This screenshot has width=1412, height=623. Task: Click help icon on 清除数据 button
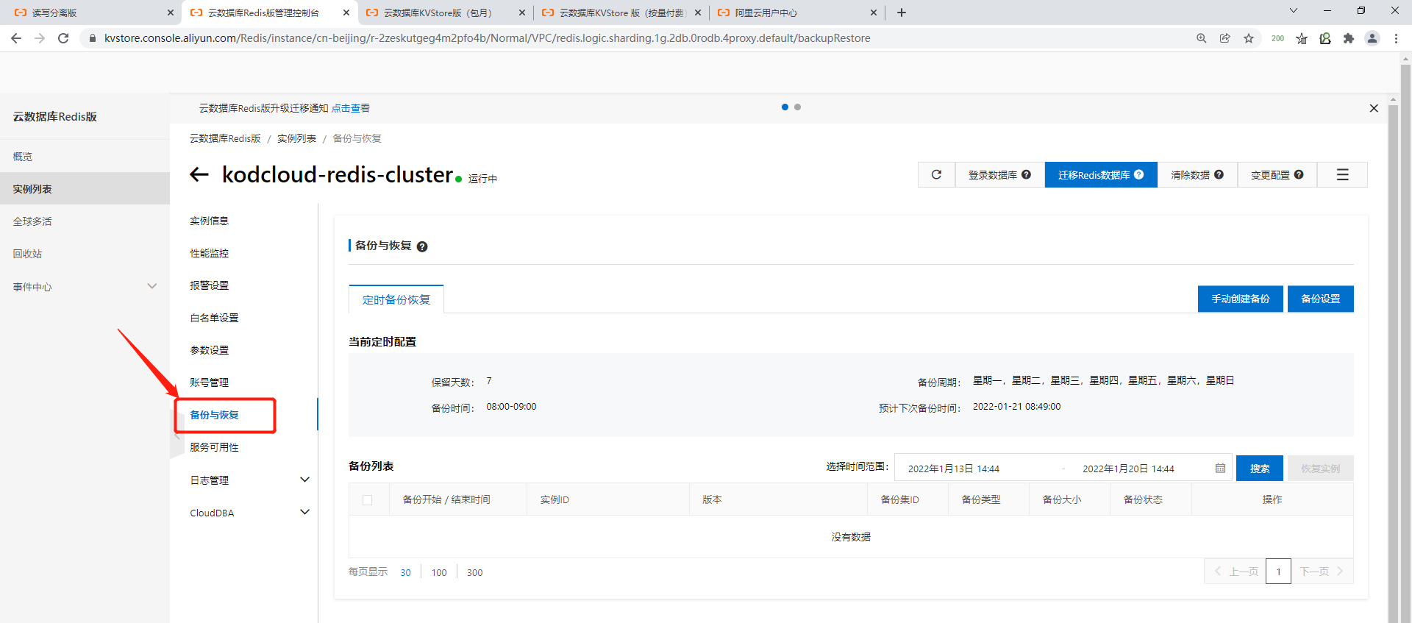[x=1219, y=175]
